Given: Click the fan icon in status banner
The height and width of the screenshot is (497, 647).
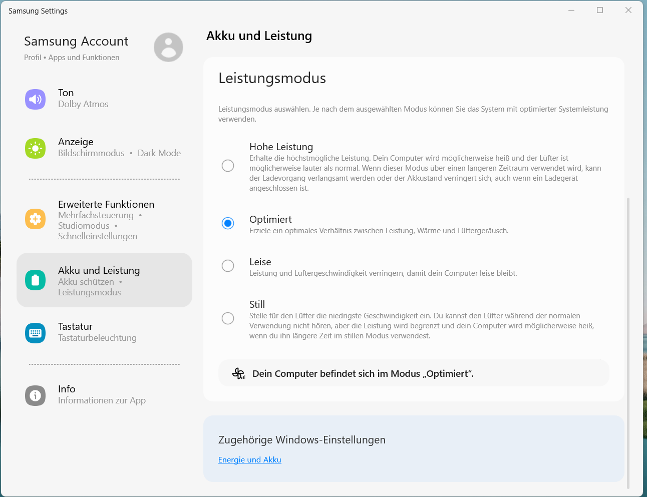Looking at the screenshot, I should tap(238, 373).
